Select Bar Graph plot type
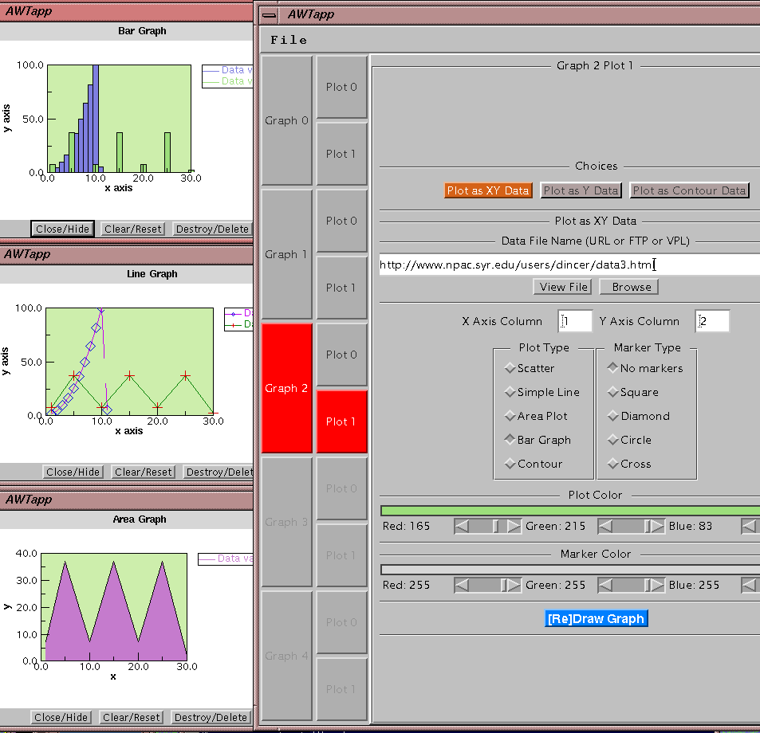Screen dimensions: 760x733 point(538,440)
